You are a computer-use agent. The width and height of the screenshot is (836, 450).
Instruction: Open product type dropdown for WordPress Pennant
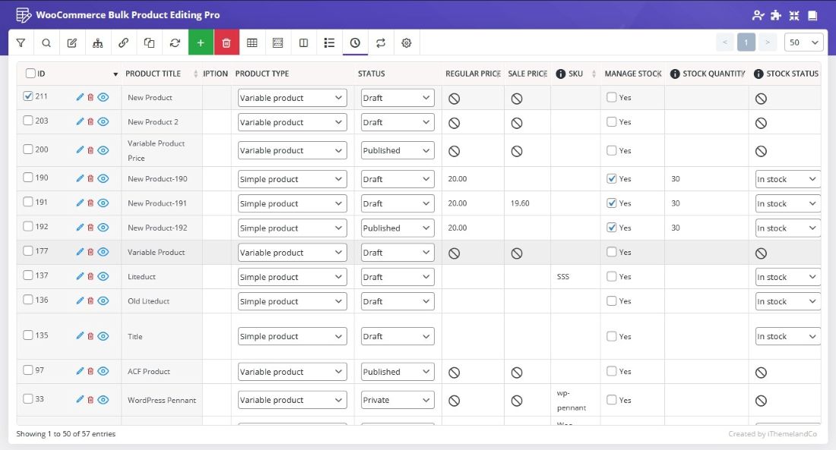292,400
